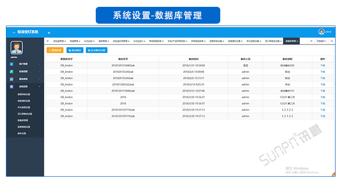Image resolution: width=342 pixels, height=184 pixels.
Task: Click the user avatar picture in sidebar
Action: pos(16,48)
